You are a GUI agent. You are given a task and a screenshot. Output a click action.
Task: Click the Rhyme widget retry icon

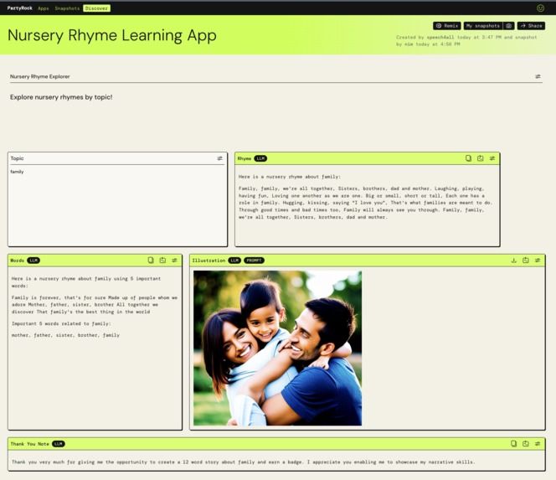tap(480, 158)
